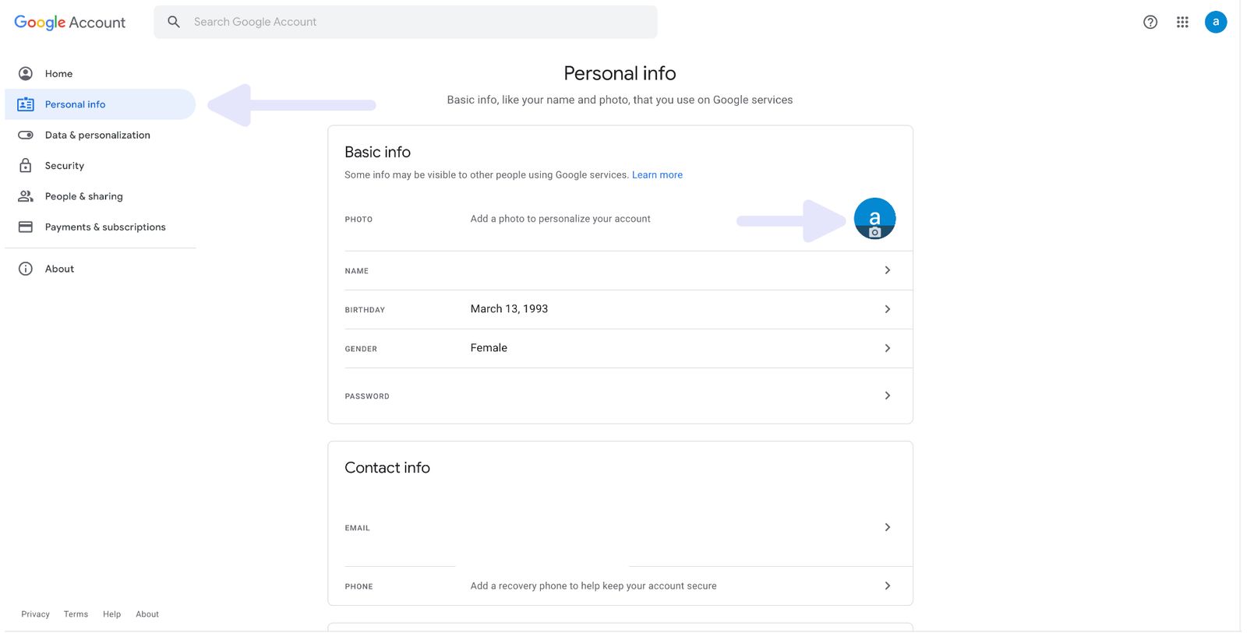Viewport: 1247px width, 633px height.
Task: Click the search magnifier icon
Action: click(x=174, y=22)
